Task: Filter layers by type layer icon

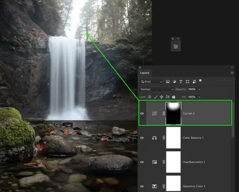Action: pyautogui.click(x=181, y=82)
